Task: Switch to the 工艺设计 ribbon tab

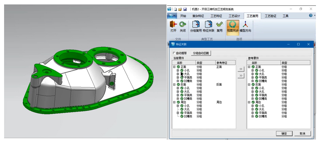Action: 234,16
